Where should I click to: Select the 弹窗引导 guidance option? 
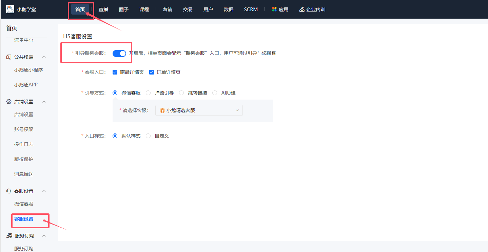pos(148,92)
